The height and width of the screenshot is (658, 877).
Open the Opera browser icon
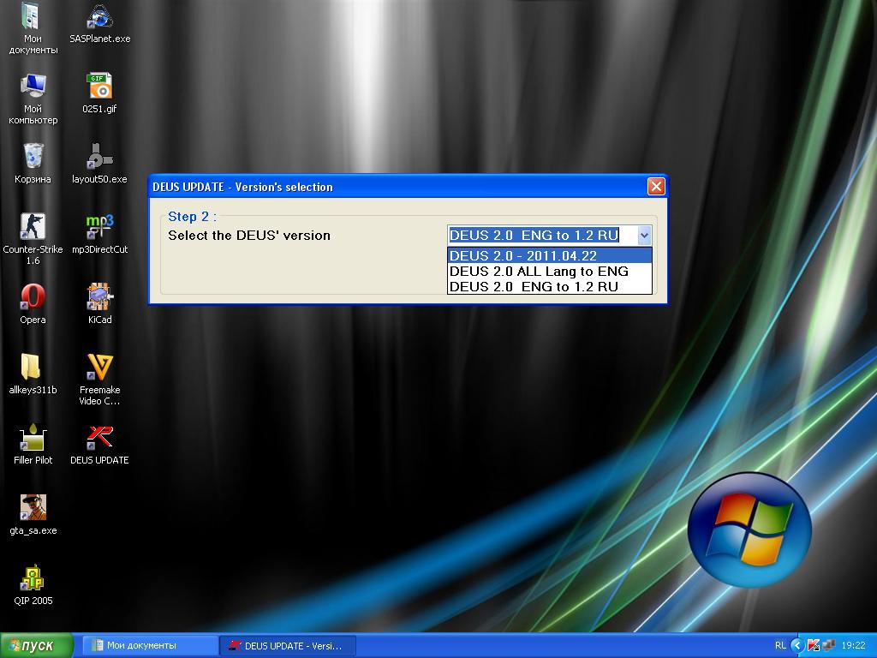click(33, 297)
